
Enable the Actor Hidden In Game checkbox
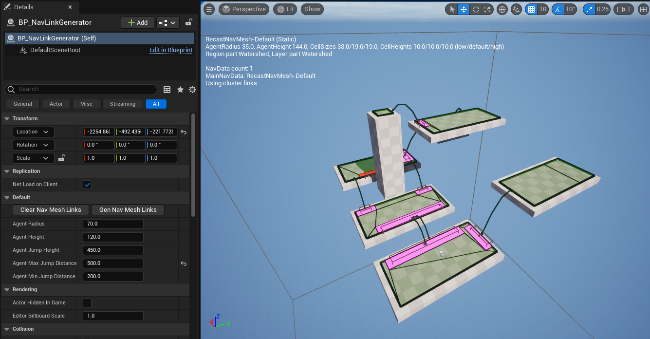[87, 303]
